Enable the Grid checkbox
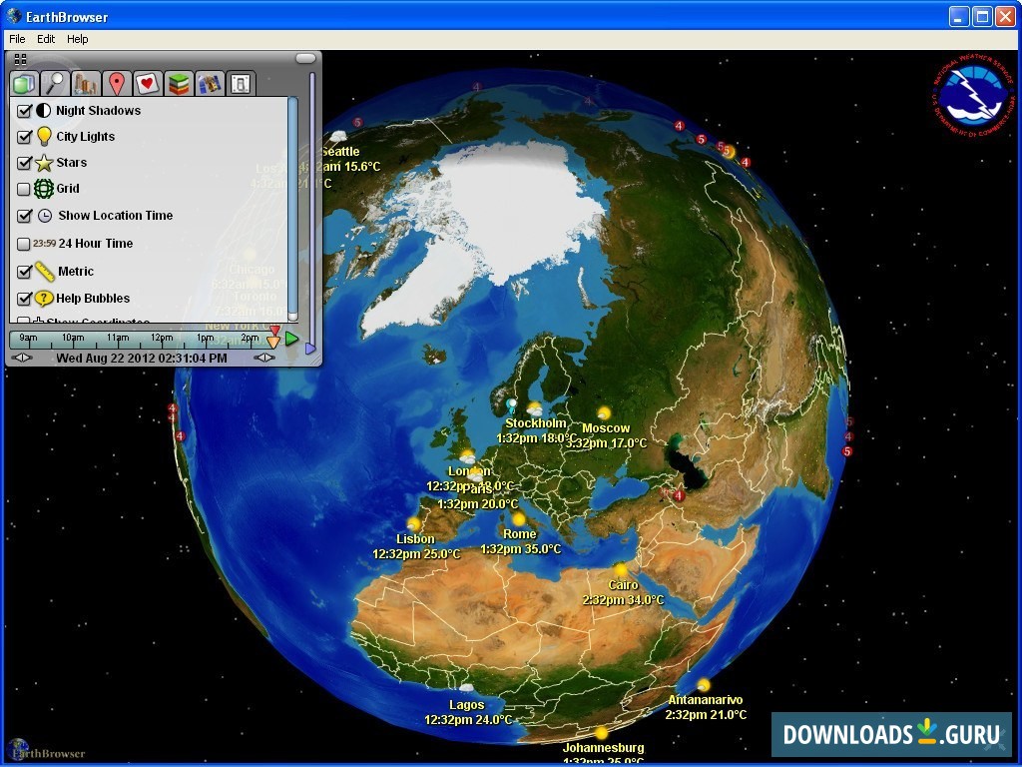The width and height of the screenshot is (1022, 767). (x=26, y=189)
